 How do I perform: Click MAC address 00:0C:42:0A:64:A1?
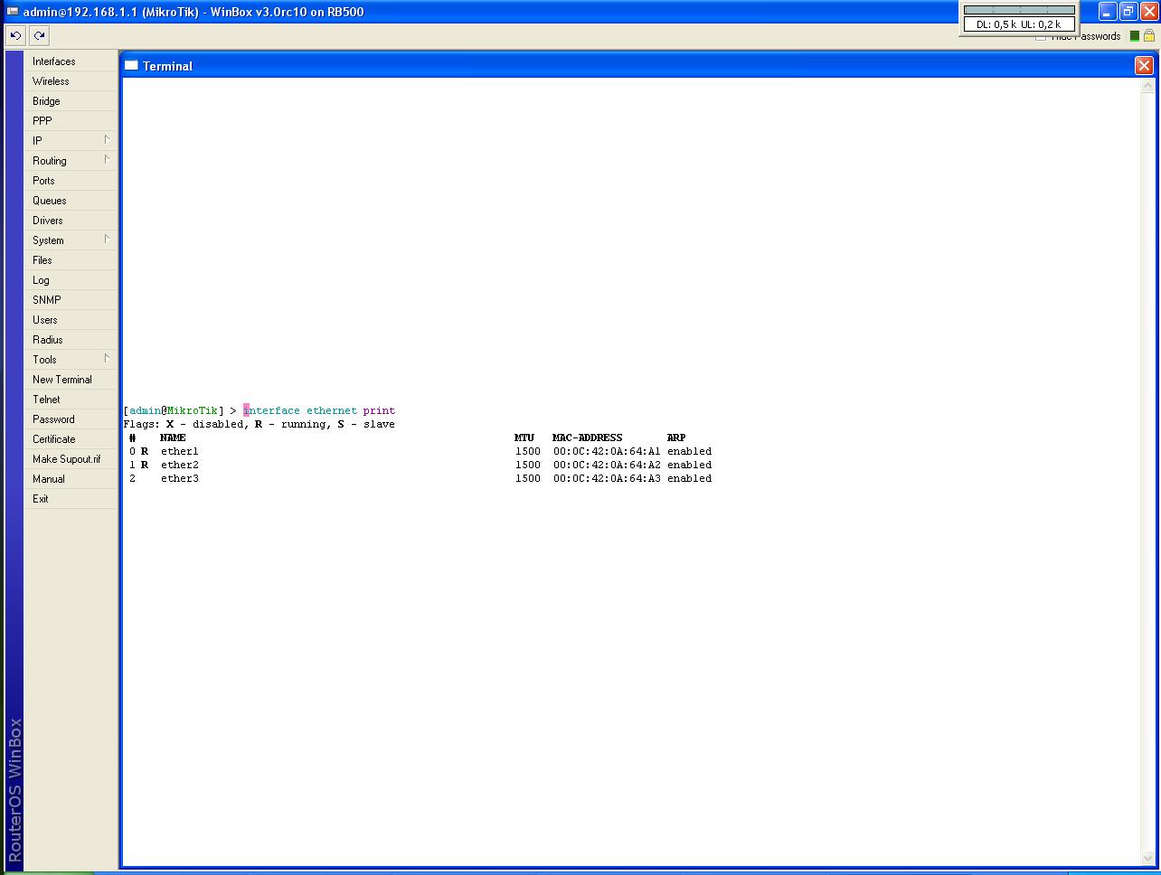point(607,451)
